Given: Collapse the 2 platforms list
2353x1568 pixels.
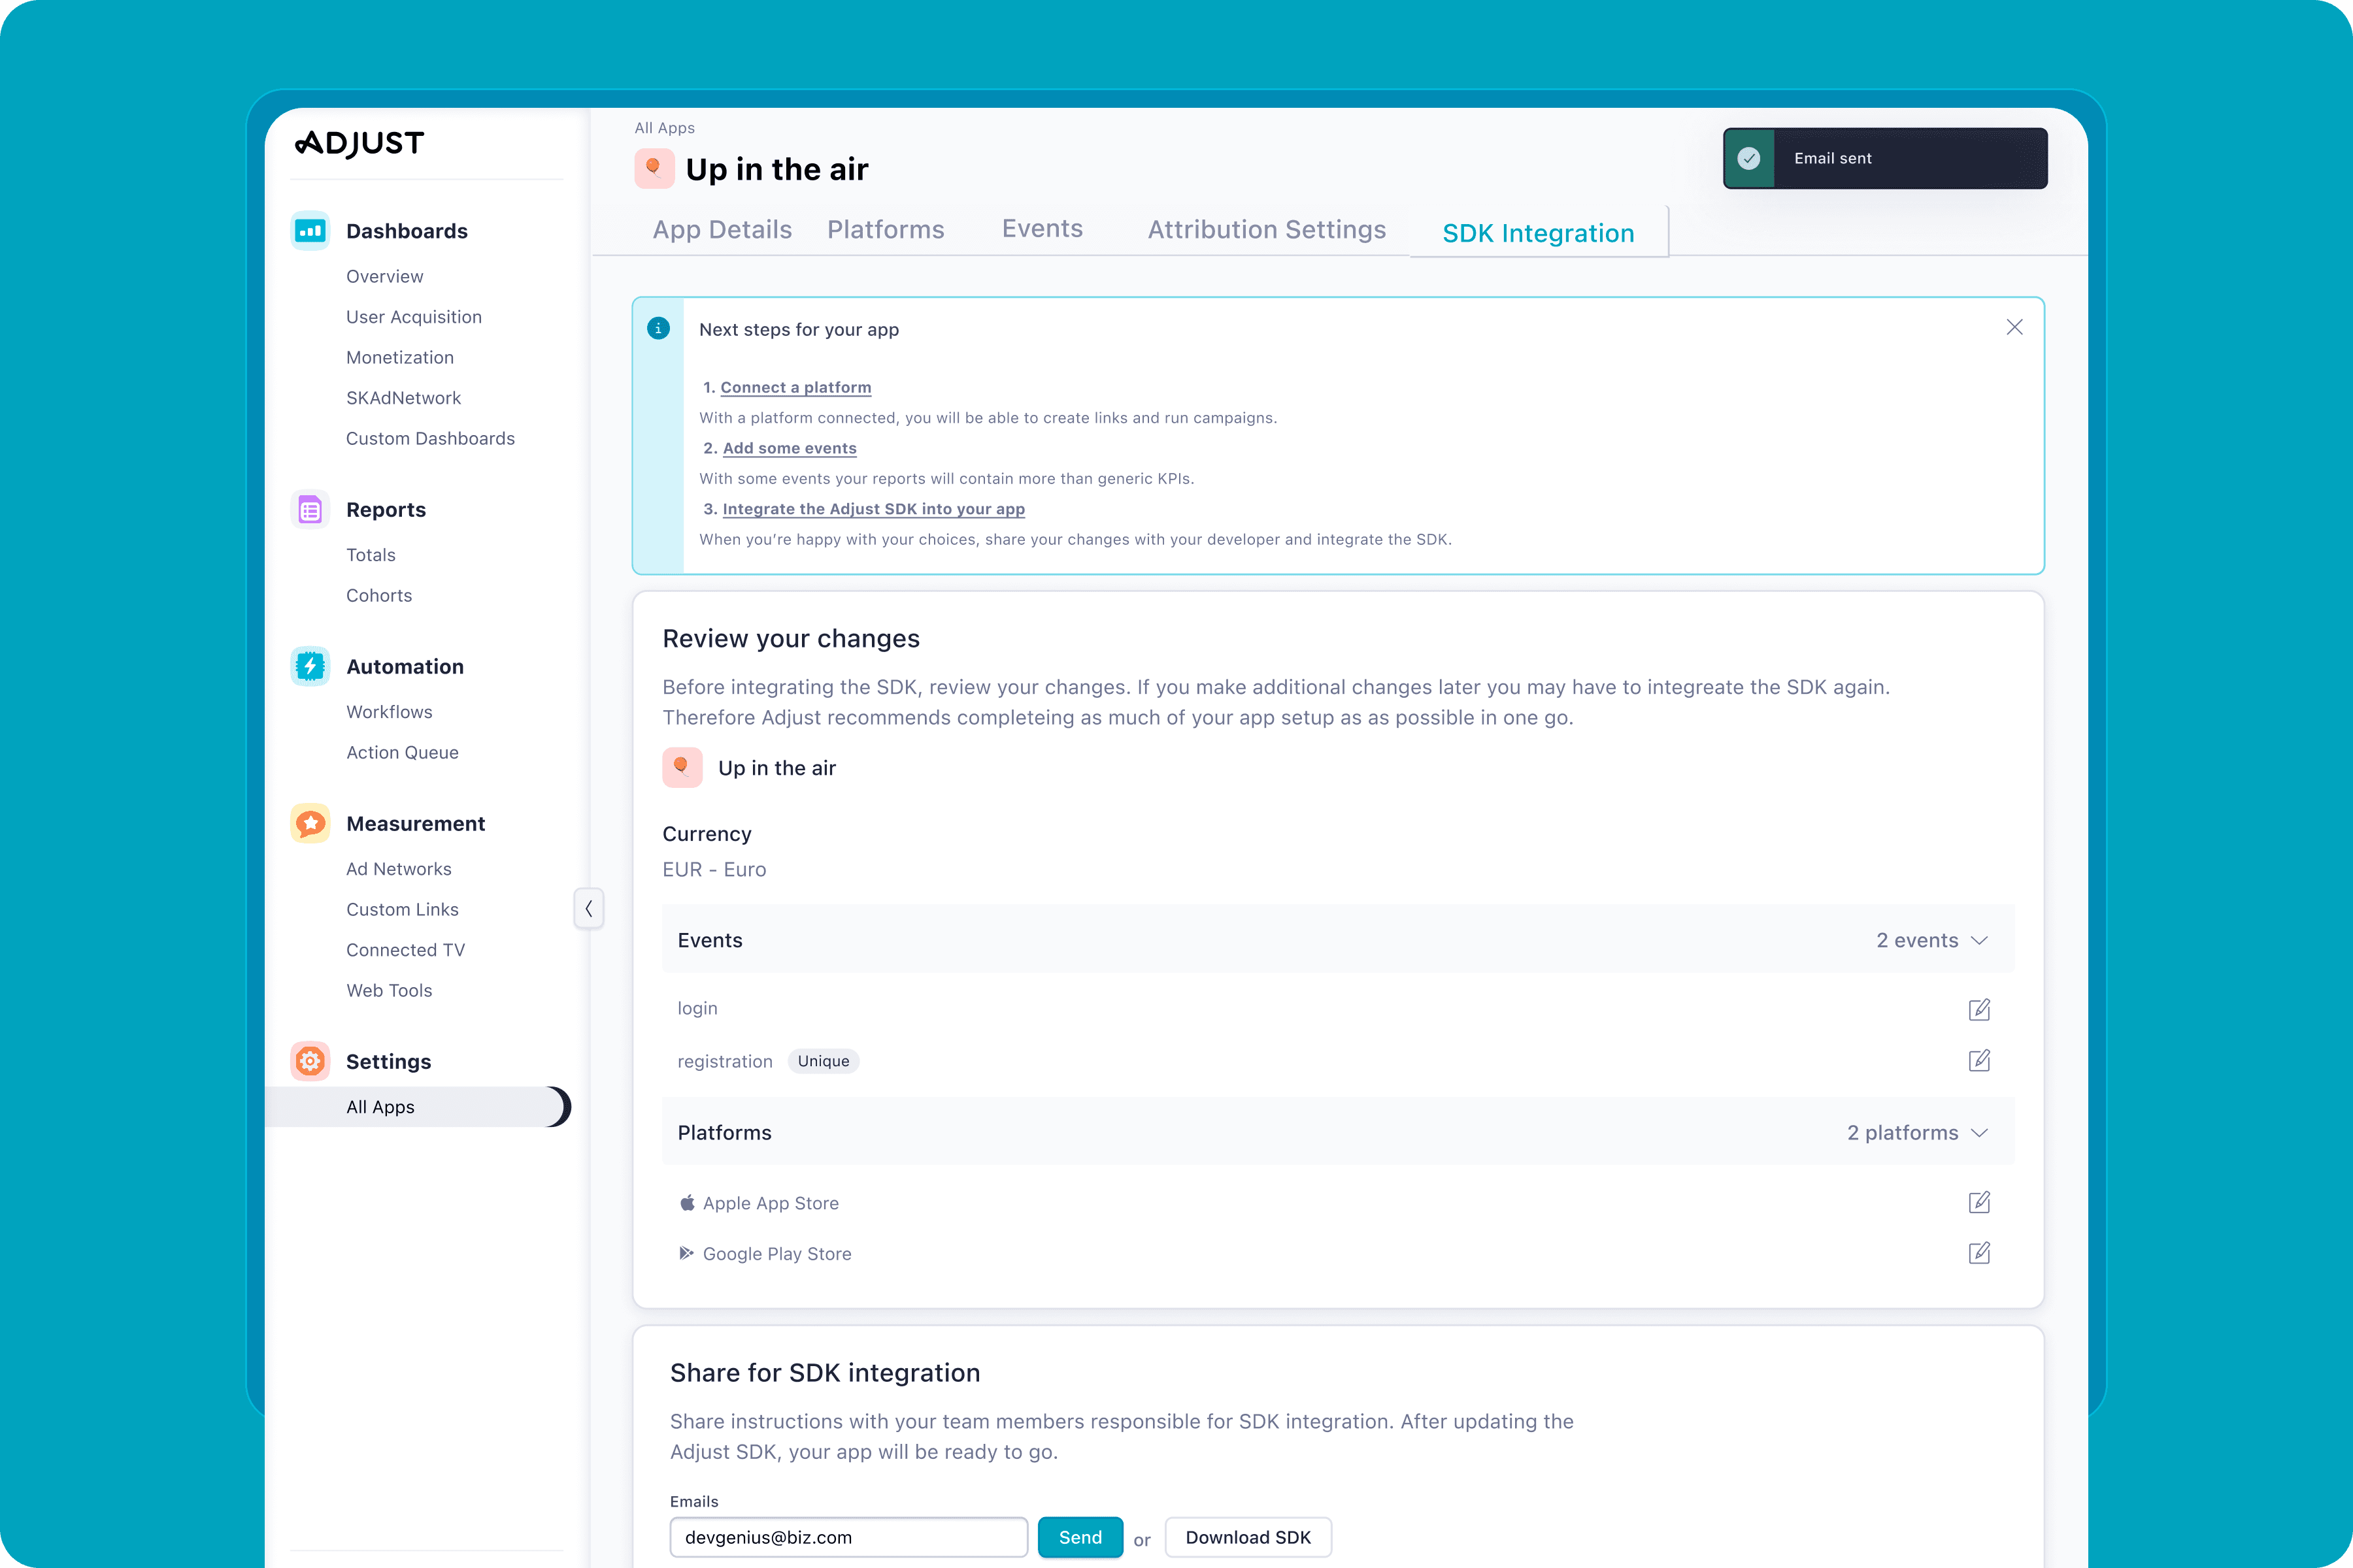Looking at the screenshot, I should tap(1978, 1132).
